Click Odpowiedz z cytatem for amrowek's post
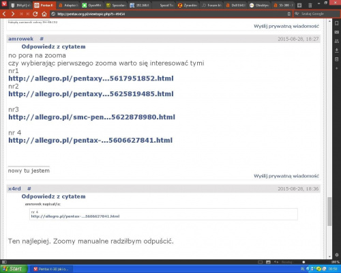The width and height of the screenshot is (341, 273). coord(53,46)
